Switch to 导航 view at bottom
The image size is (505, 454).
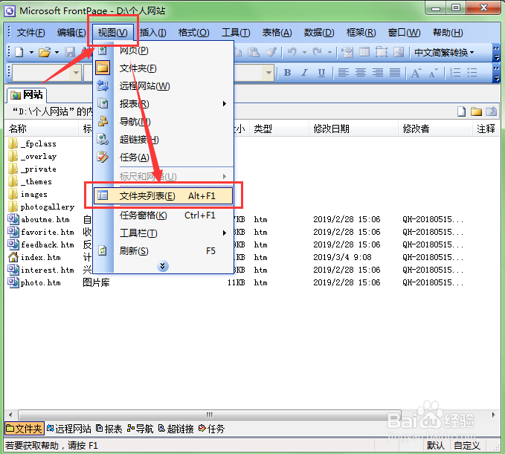pos(140,429)
